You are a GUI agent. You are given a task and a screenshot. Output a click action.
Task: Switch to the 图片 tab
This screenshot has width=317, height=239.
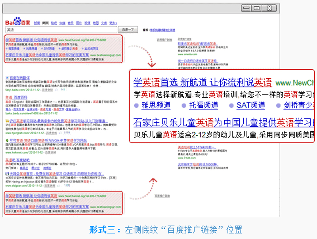pyautogui.click(x=79, y=23)
